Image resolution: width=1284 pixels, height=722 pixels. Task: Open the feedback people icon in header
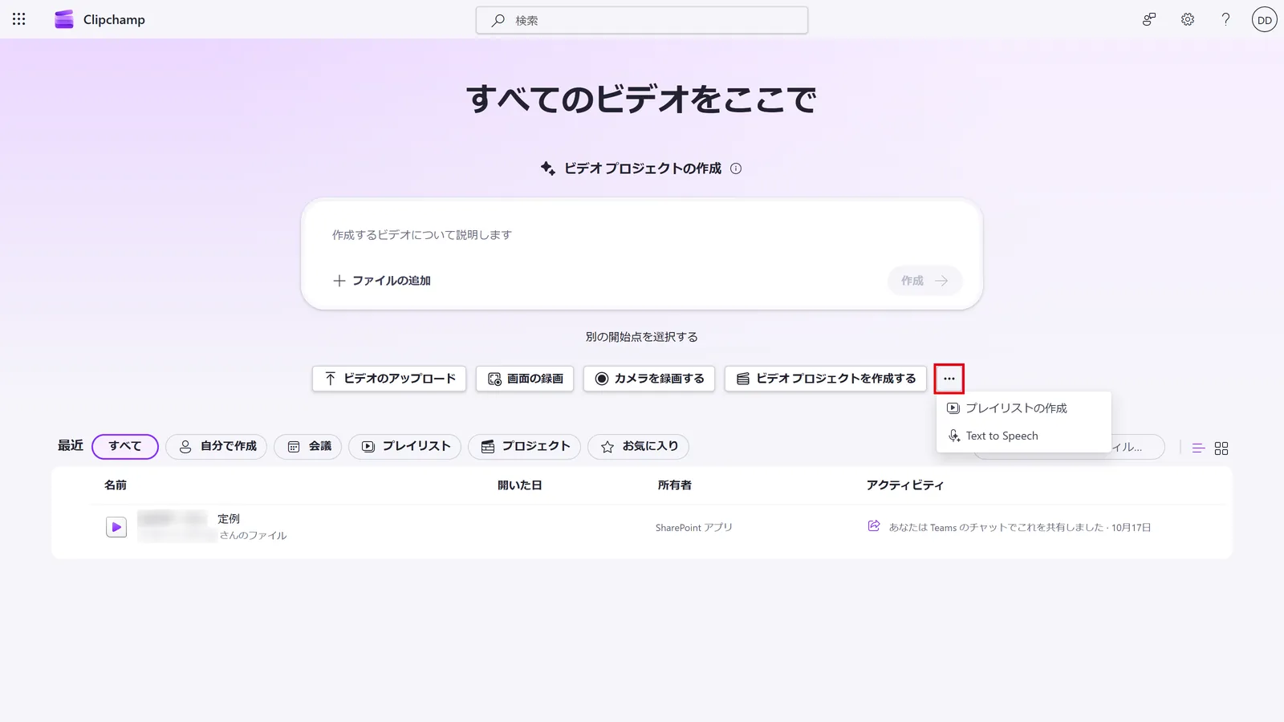tap(1149, 19)
